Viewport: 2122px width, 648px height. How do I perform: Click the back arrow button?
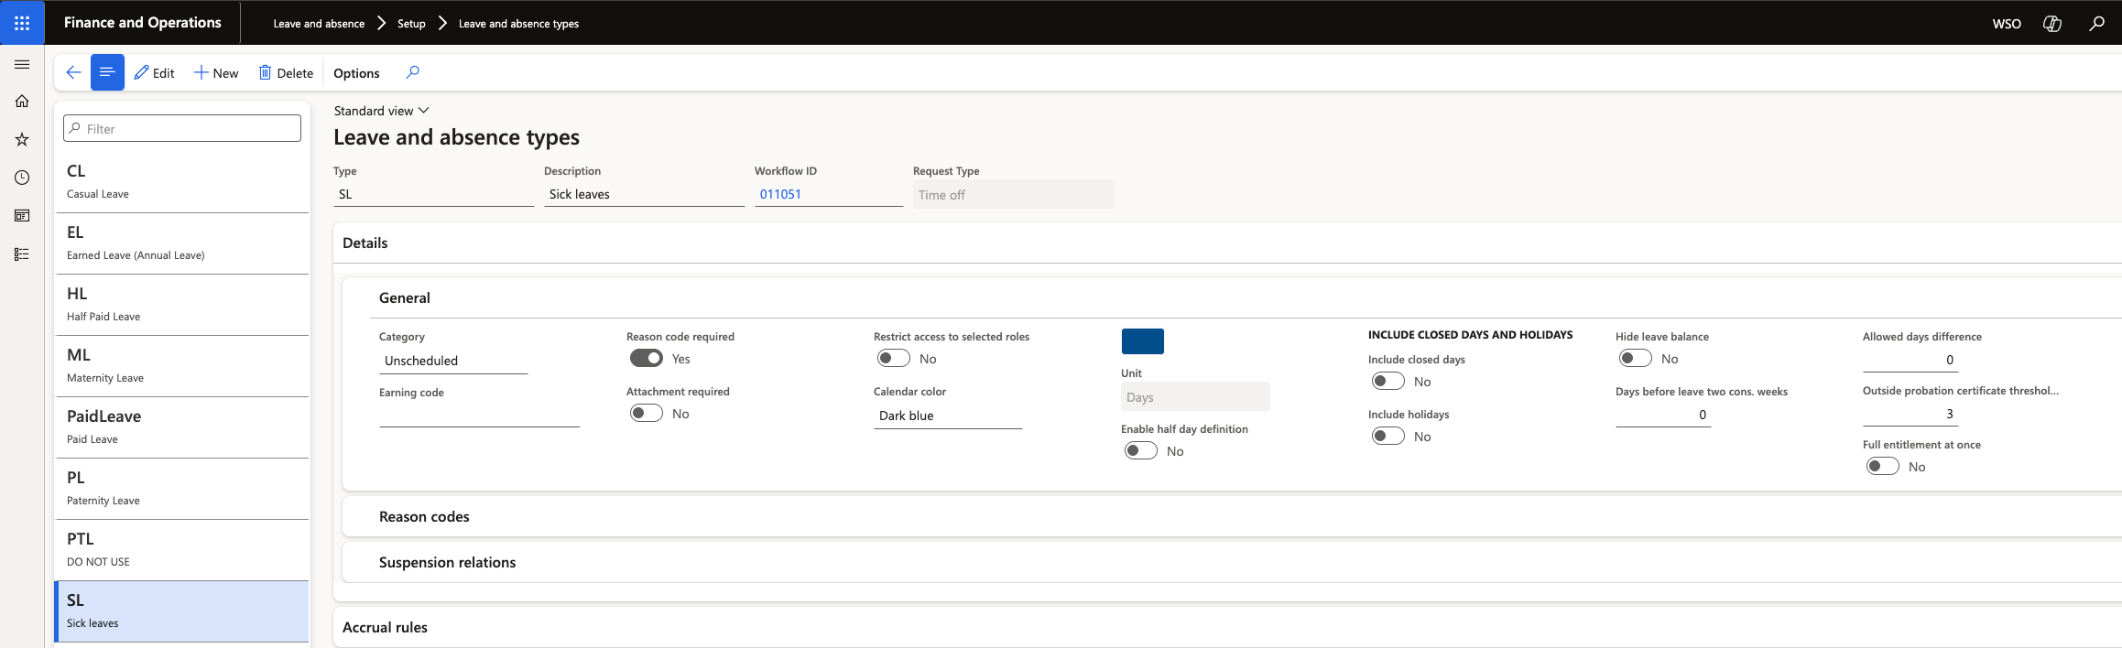(x=73, y=72)
